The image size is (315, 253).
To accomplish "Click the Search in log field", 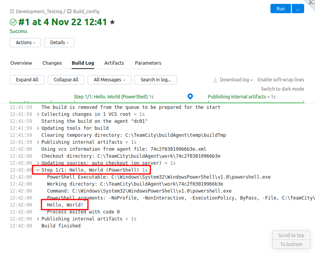I will pyautogui.click(x=155, y=80).
